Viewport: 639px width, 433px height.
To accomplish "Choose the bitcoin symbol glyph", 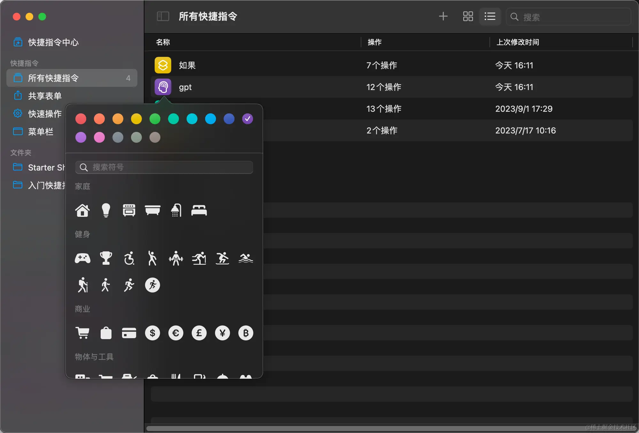I will 246,333.
